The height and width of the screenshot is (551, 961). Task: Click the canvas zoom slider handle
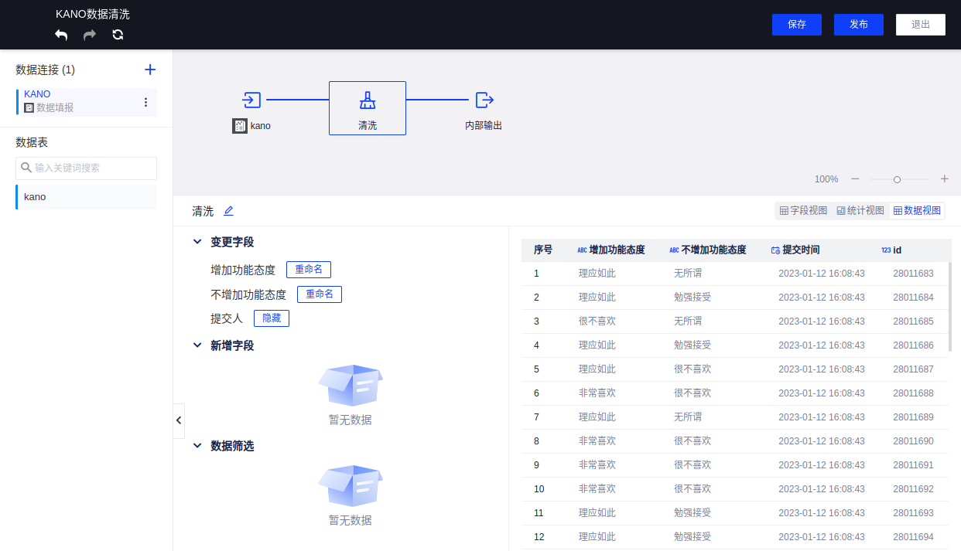pyautogui.click(x=897, y=179)
